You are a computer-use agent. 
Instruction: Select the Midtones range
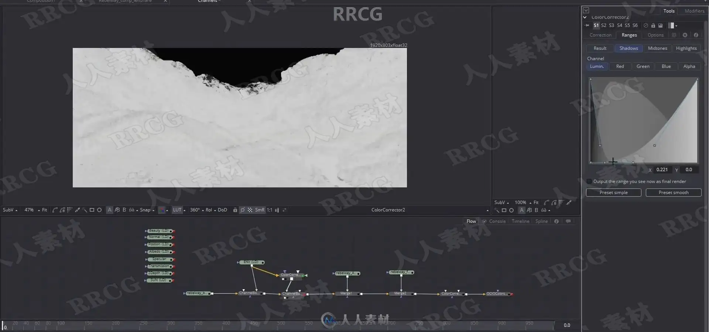click(x=657, y=48)
